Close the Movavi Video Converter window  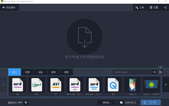tap(166, 1)
